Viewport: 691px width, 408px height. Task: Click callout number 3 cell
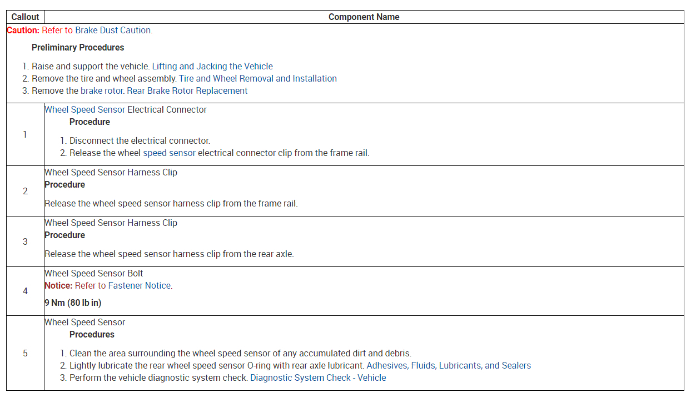[x=25, y=241]
